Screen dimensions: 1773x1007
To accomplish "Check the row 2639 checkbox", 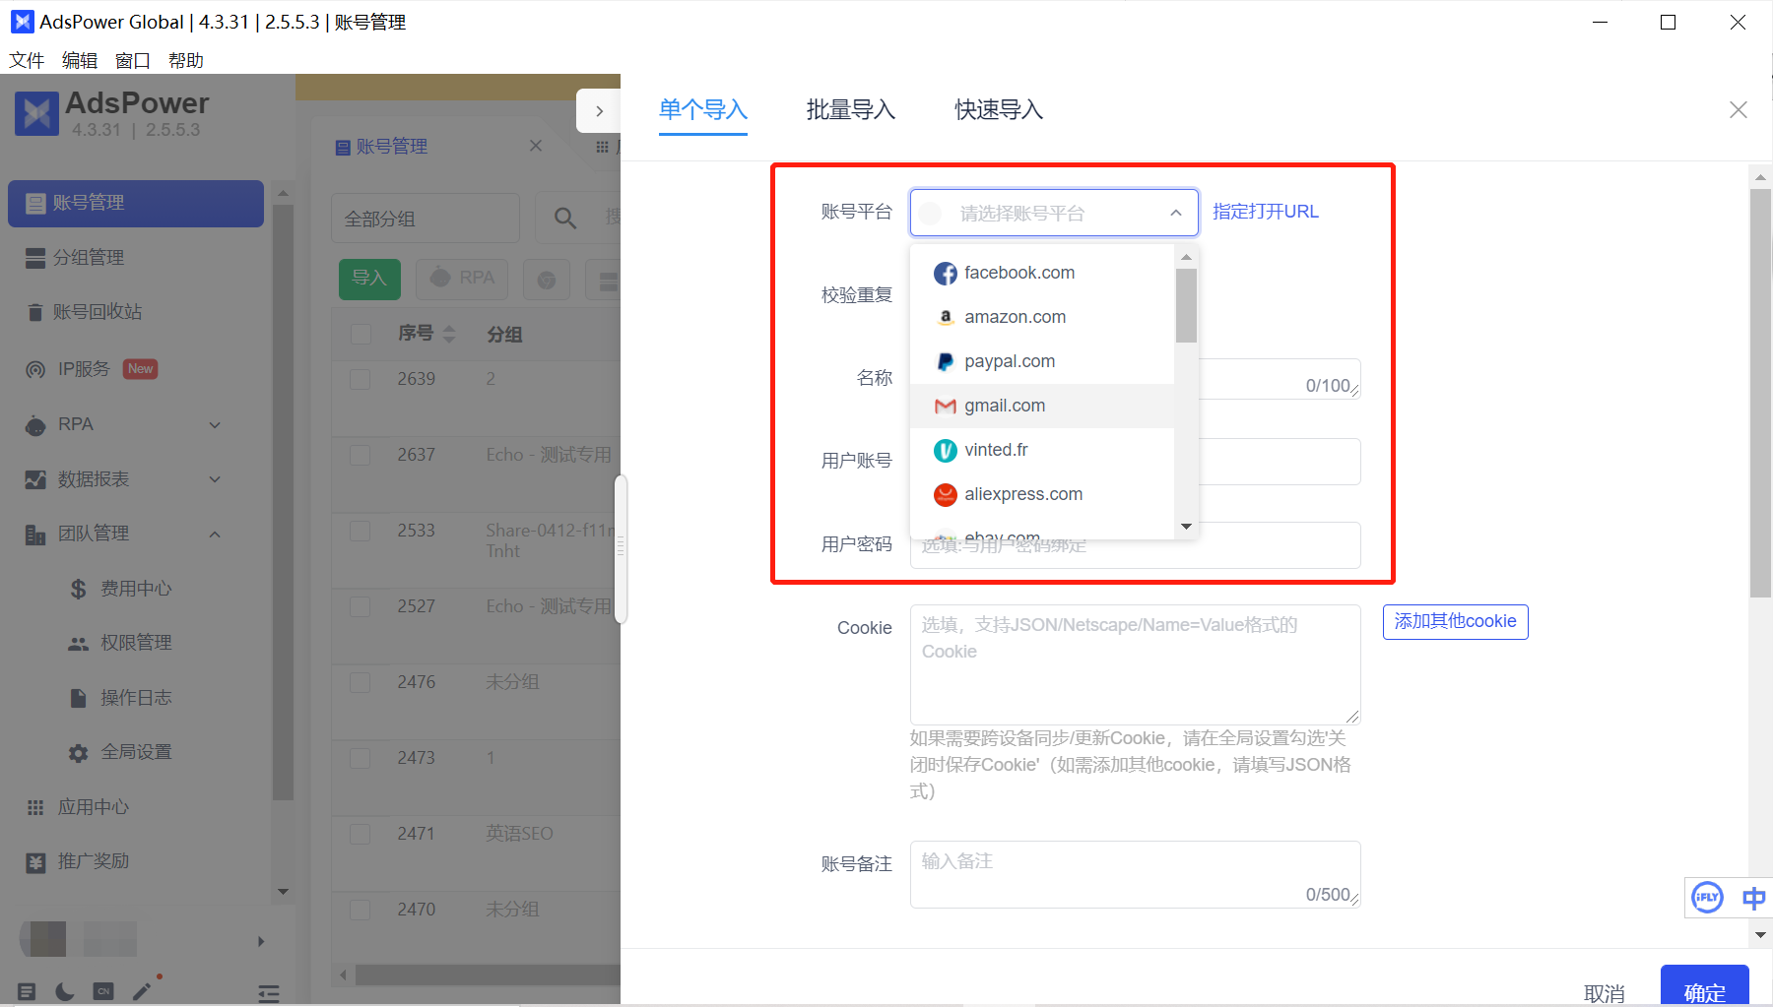I will (x=361, y=379).
